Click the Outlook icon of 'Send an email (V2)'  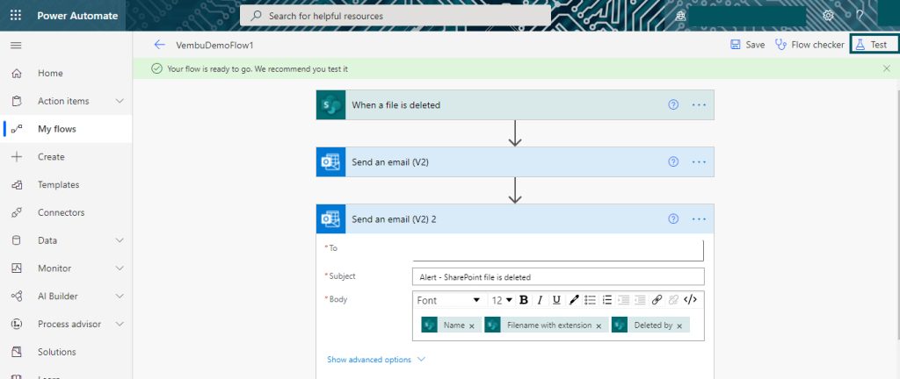pyautogui.click(x=330, y=162)
